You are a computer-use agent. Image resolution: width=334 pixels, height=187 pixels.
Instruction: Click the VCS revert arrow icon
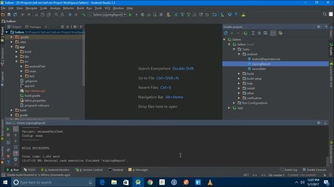tap(207, 15)
